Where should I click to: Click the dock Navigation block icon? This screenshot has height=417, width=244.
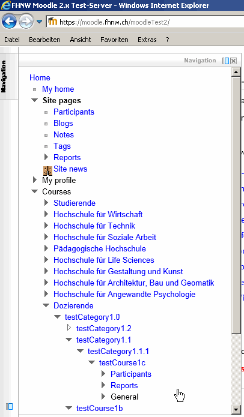pyautogui.click(x=225, y=61)
